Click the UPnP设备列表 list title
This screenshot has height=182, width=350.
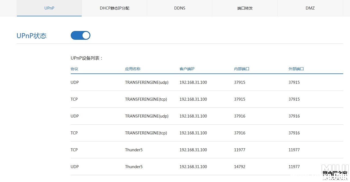click(87, 58)
